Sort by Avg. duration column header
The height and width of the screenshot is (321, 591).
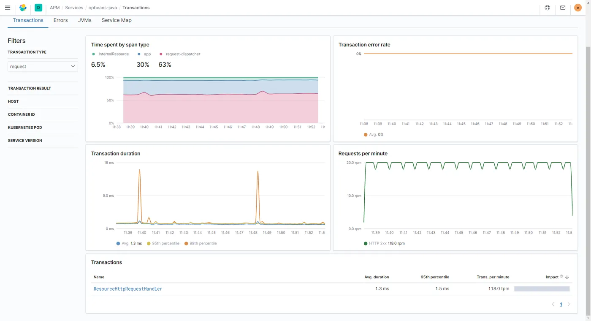tap(377, 277)
